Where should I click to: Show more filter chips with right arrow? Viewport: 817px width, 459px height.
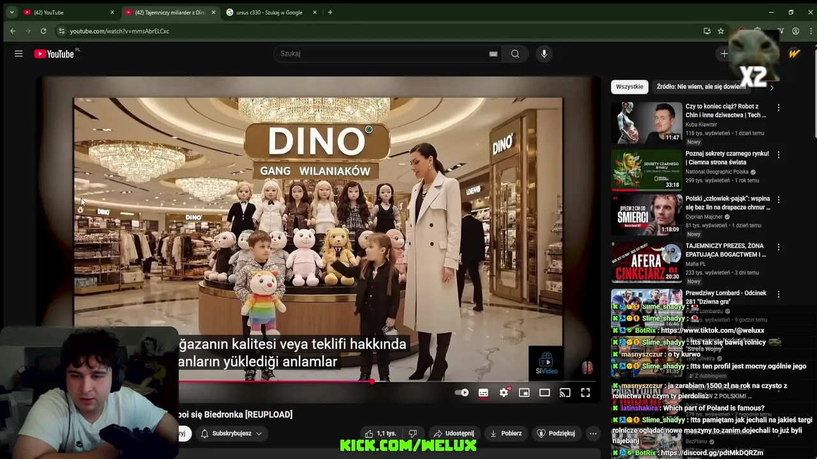[771, 87]
